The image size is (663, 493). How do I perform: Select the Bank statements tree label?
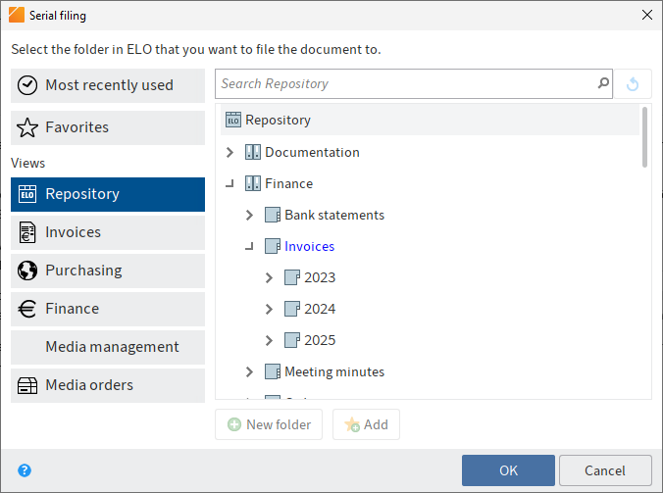point(334,215)
